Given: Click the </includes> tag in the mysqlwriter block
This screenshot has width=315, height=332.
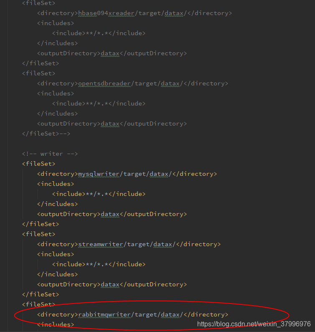Looking at the screenshot, I should (x=58, y=204).
